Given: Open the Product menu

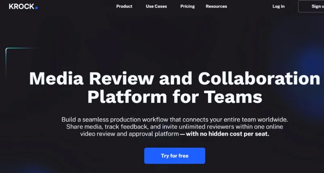Looking at the screenshot, I should 124,6.
